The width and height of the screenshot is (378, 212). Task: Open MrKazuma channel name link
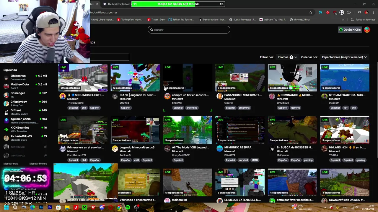click(x=283, y=155)
